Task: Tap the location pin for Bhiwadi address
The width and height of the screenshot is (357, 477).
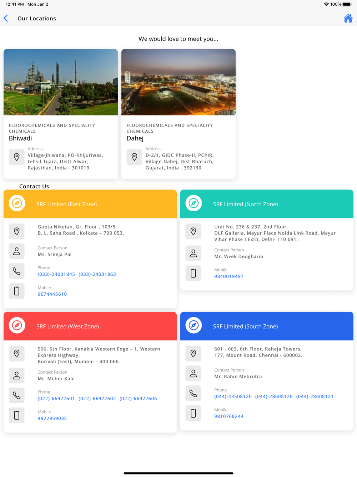Action: coord(17,157)
